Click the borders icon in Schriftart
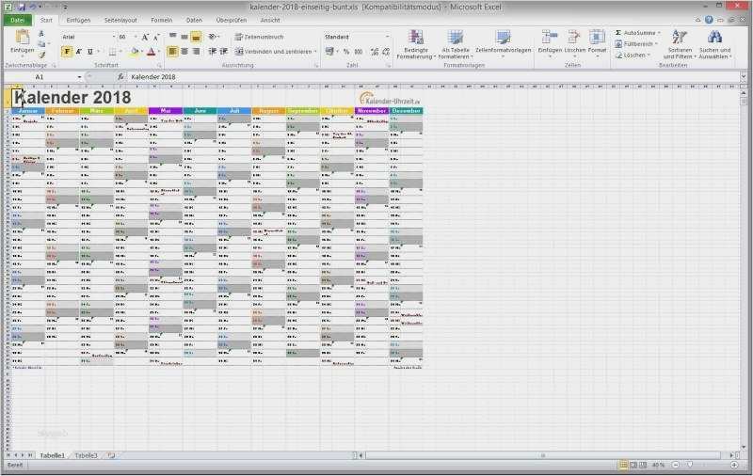The height and width of the screenshot is (476, 753). (112, 52)
